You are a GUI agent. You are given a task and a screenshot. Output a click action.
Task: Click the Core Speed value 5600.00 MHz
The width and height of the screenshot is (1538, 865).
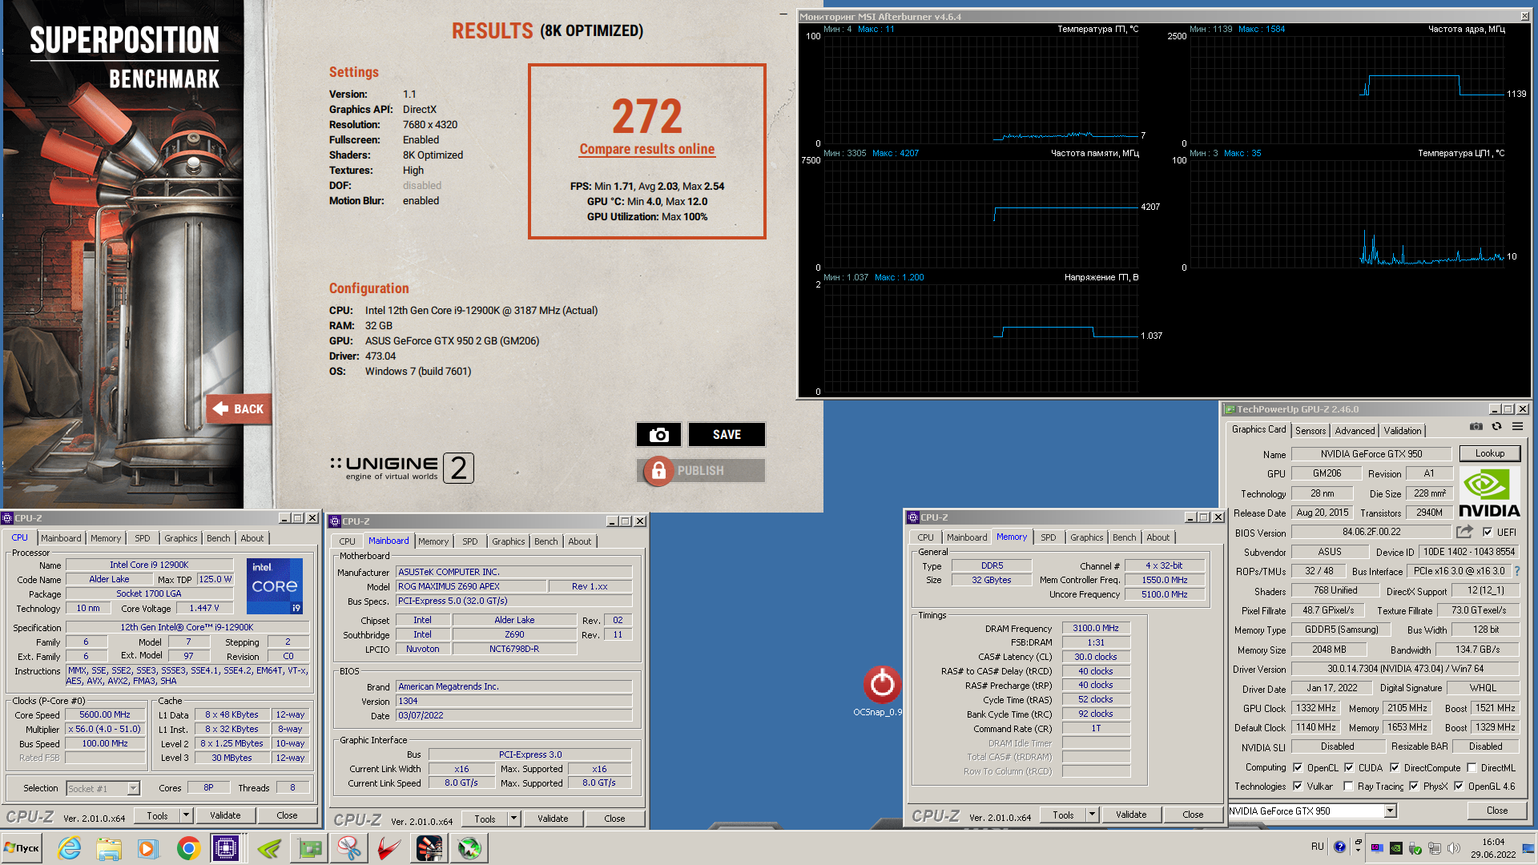click(x=105, y=714)
